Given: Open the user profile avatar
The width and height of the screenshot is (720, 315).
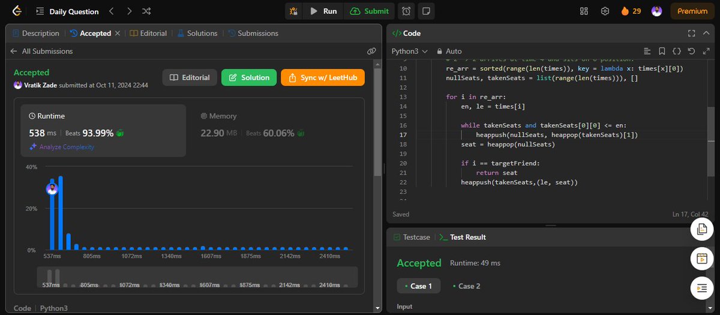Looking at the screenshot, I should point(656,11).
